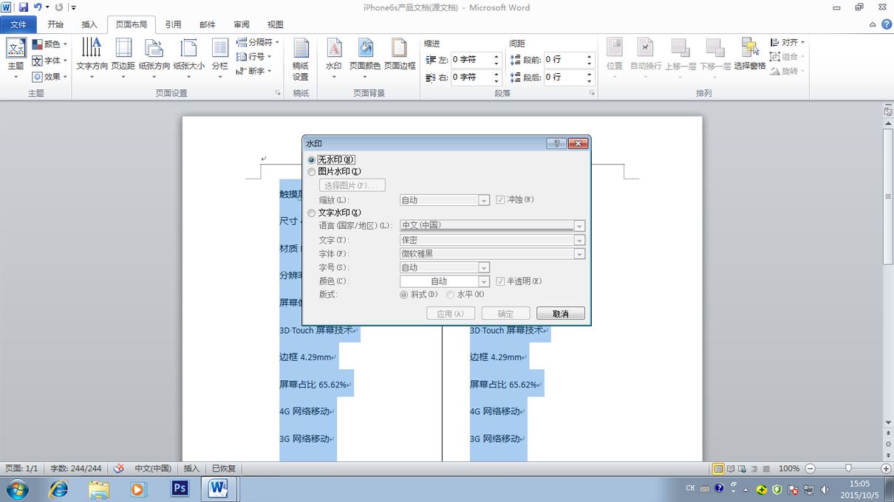Open 行号 line numbers menu
Viewport: 894px width, 502px height.
point(253,57)
